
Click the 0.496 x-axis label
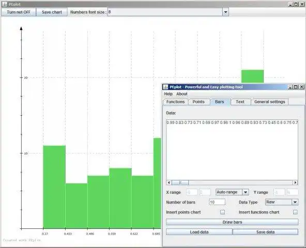[90, 234]
